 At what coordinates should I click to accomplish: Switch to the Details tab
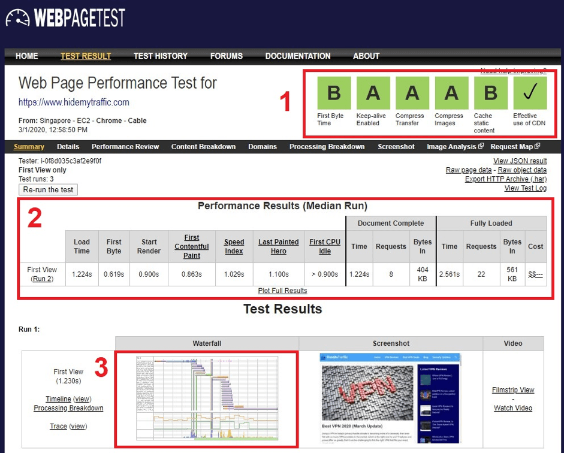68,147
